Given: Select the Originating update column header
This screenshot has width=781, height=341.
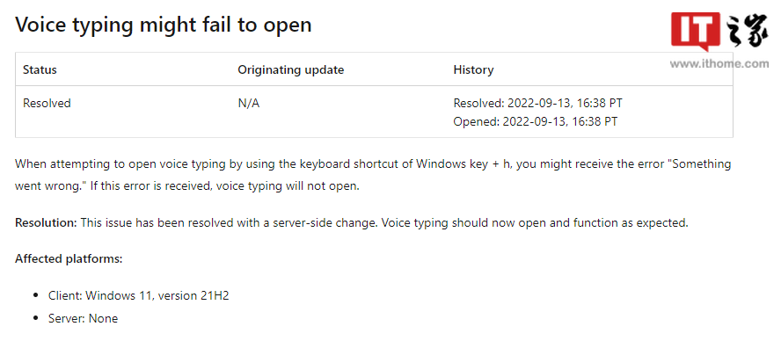Looking at the screenshot, I should coord(291,69).
